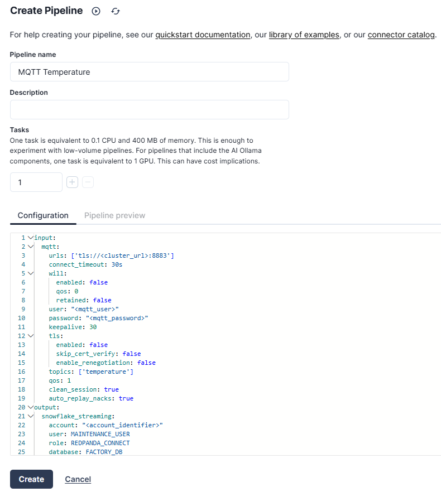Click the role: REDPANDA_CONNECT line
Screen dimensions: 441x492
89,443
